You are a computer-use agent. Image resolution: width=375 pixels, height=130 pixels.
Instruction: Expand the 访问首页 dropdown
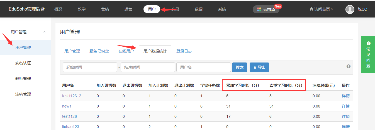[321, 9]
